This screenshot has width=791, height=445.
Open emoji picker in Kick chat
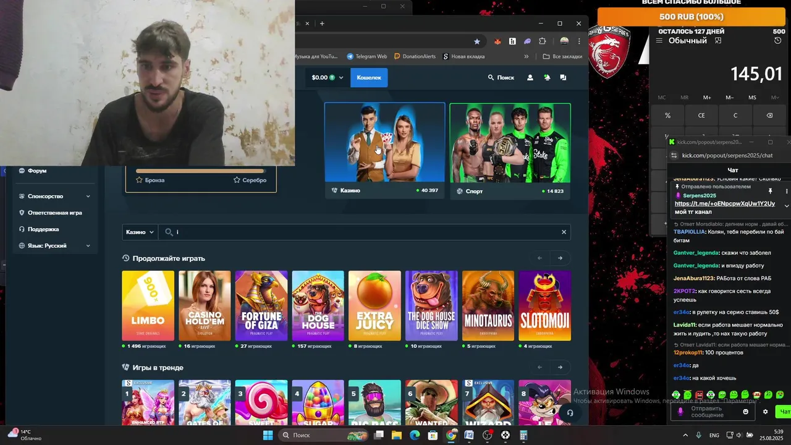point(745,412)
